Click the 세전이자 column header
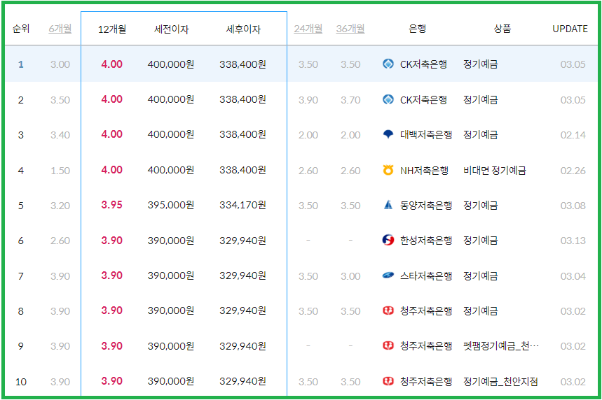The image size is (602, 400). (x=171, y=29)
